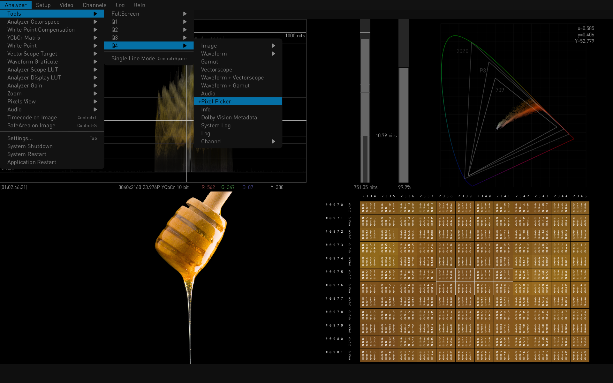613x383 pixels.
Task: Click the crosshair marker in gamut diagram
Action: pyautogui.click(x=547, y=113)
